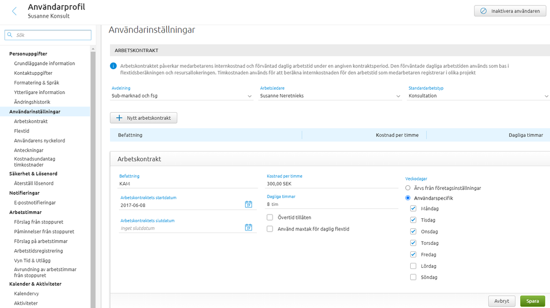Click the sidebar vertical scrollbar
This screenshot has width=550, height=308.
click(x=94, y=165)
